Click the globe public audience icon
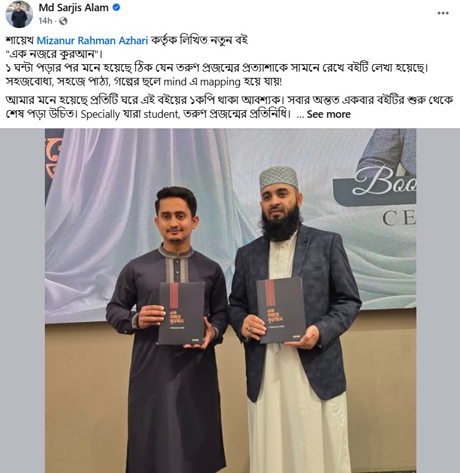Screen dimensions: 460x473 (64, 21)
